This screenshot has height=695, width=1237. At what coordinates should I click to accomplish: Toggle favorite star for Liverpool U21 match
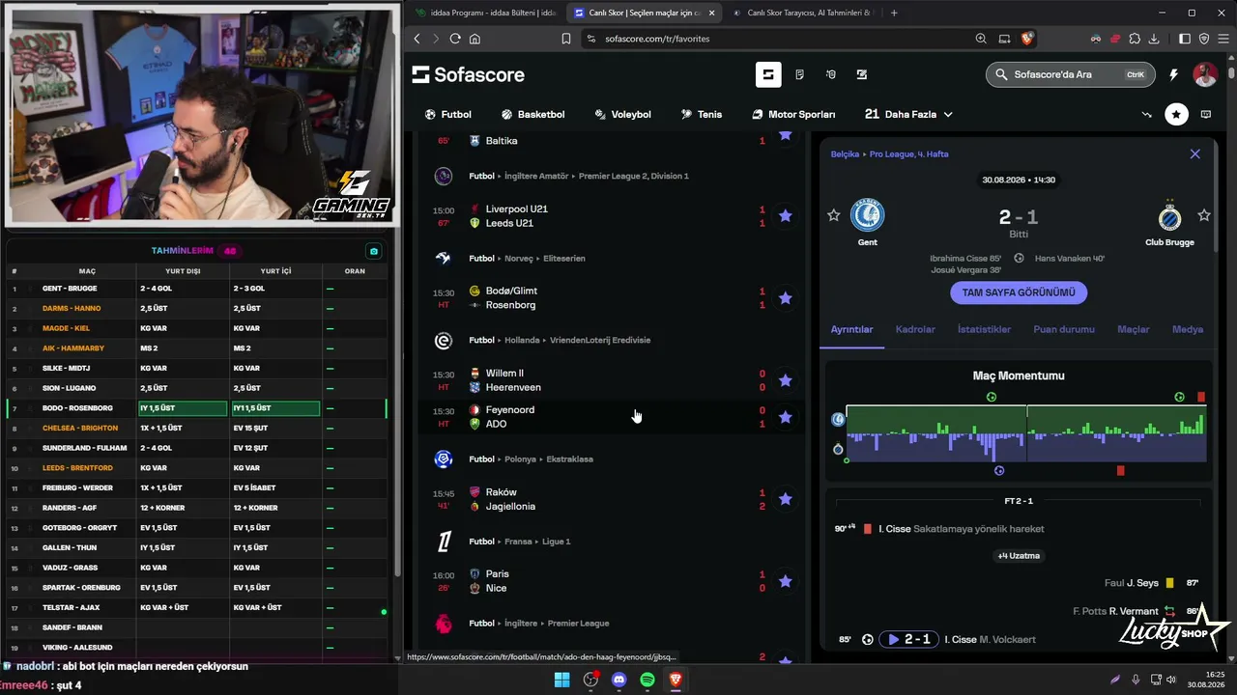point(785,216)
